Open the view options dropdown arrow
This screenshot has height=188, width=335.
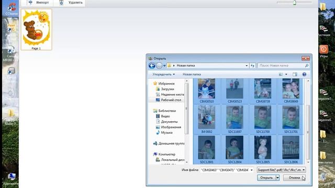(x=286, y=74)
